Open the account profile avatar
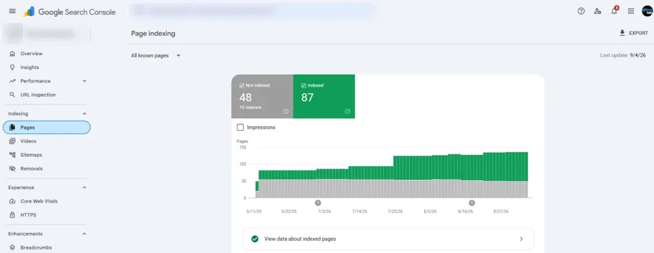This screenshot has width=654, height=253. click(x=647, y=11)
